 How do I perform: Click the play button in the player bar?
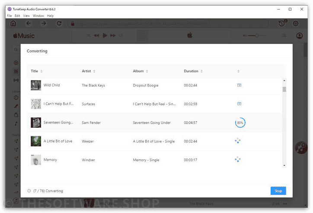click(105, 35)
